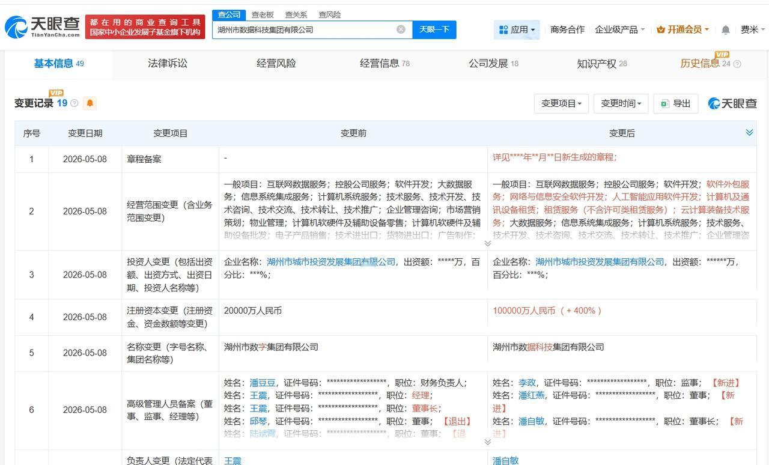Screen dimensions: 769x465
Task: Click the 天眼一下 search button
Action: click(434, 29)
